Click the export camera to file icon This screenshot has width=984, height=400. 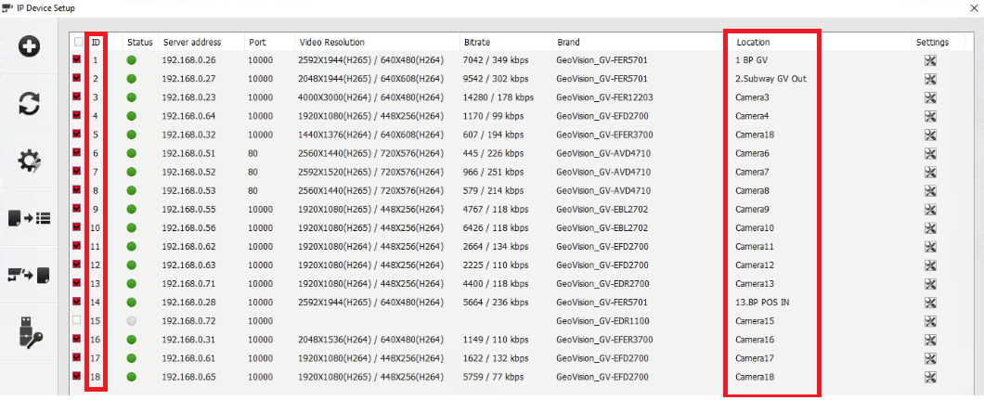point(30,274)
